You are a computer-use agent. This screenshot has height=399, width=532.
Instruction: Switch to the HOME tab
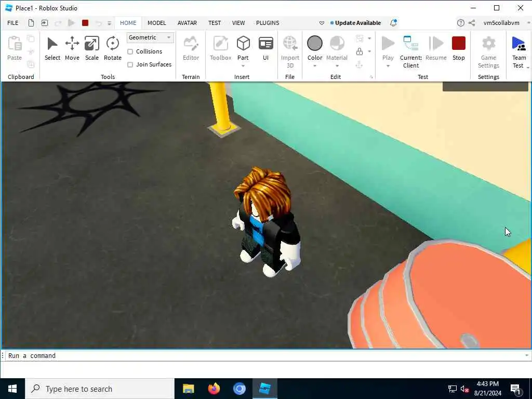128,23
